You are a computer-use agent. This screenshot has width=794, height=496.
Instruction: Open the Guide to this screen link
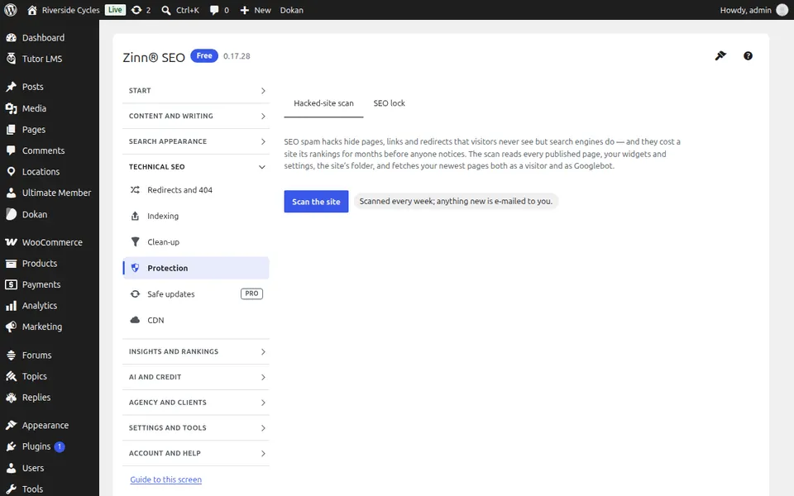pos(165,479)
